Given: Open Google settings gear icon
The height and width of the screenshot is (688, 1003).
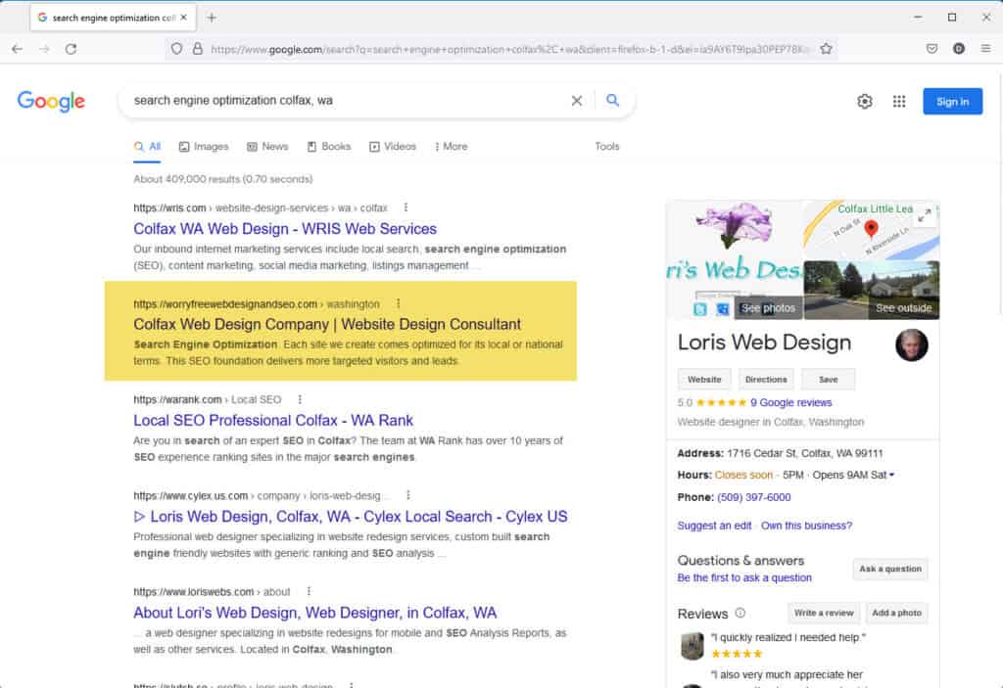Looking at the screenshot, I should pyautogui.click(x=865, y=101).
